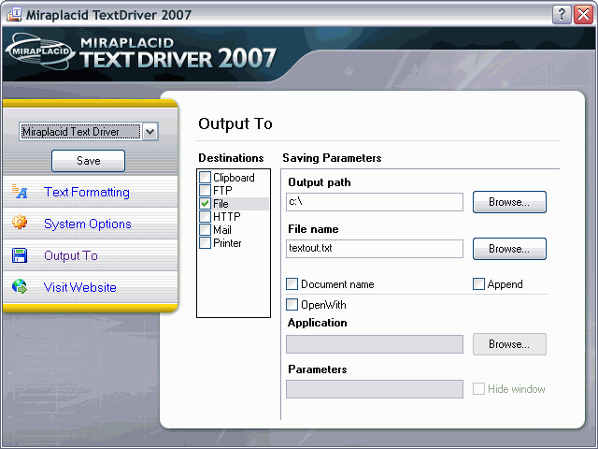
Task: Expand the printer driver dropdown arrow
Action: pyautogui.click(x=150, y=132)
